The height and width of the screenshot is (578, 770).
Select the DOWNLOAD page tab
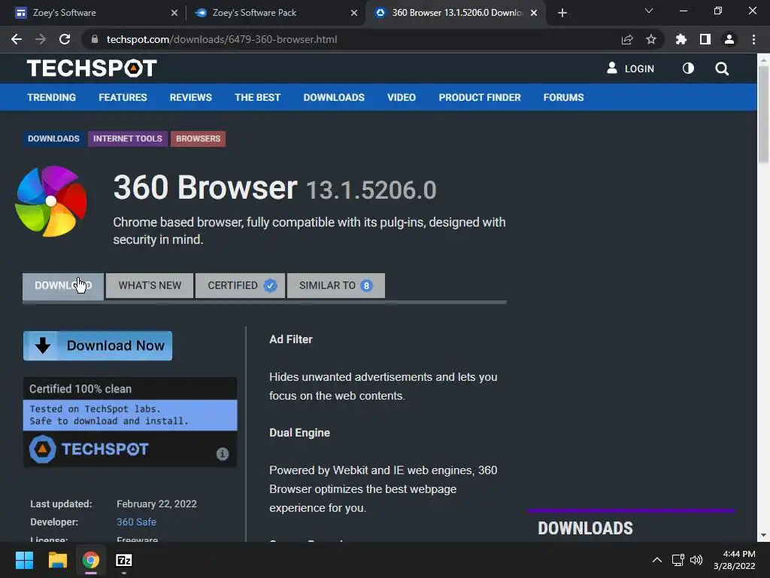pos(63,285)
